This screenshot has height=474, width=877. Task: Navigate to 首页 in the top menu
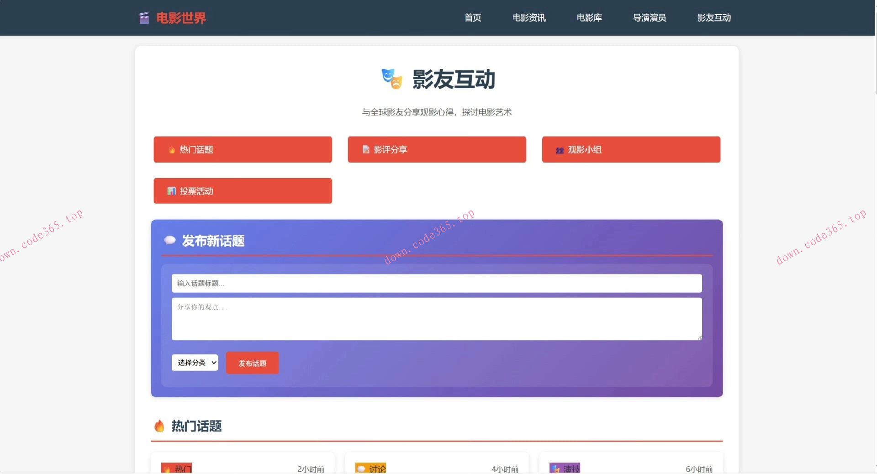click(473, 18)
